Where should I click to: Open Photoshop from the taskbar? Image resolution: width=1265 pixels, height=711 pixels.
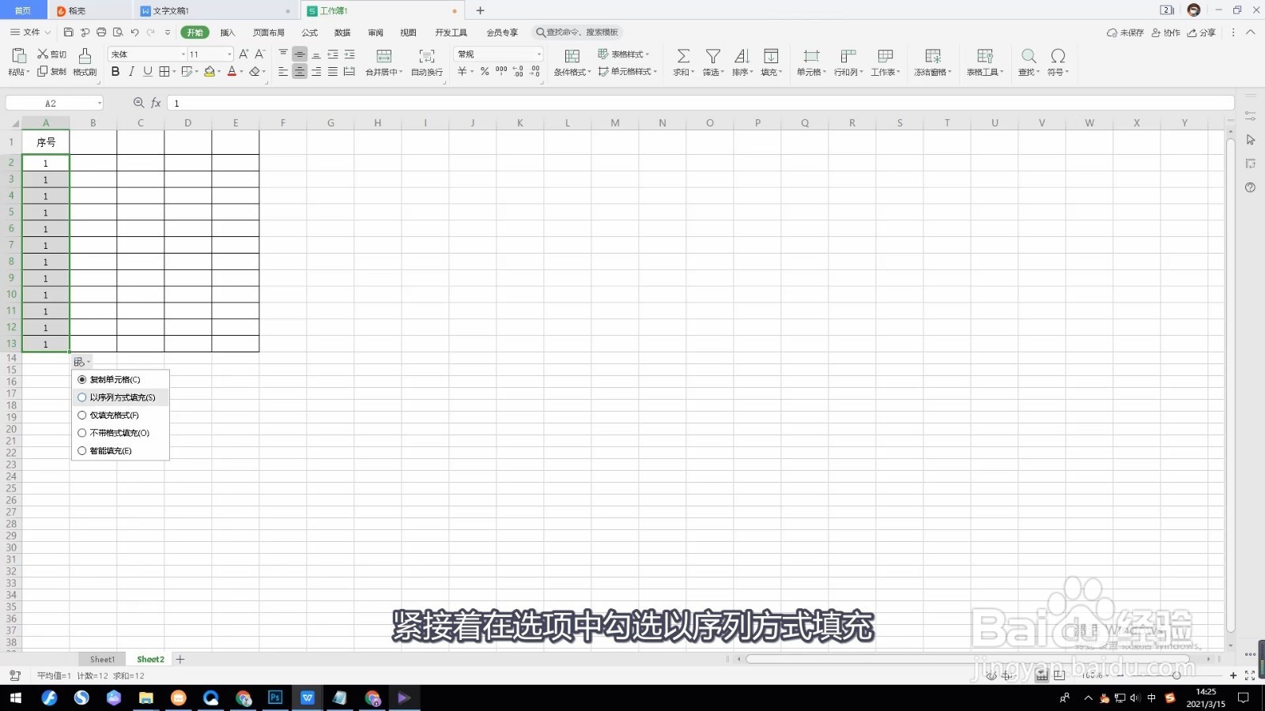pyautogui.click(x=275, y=698)
